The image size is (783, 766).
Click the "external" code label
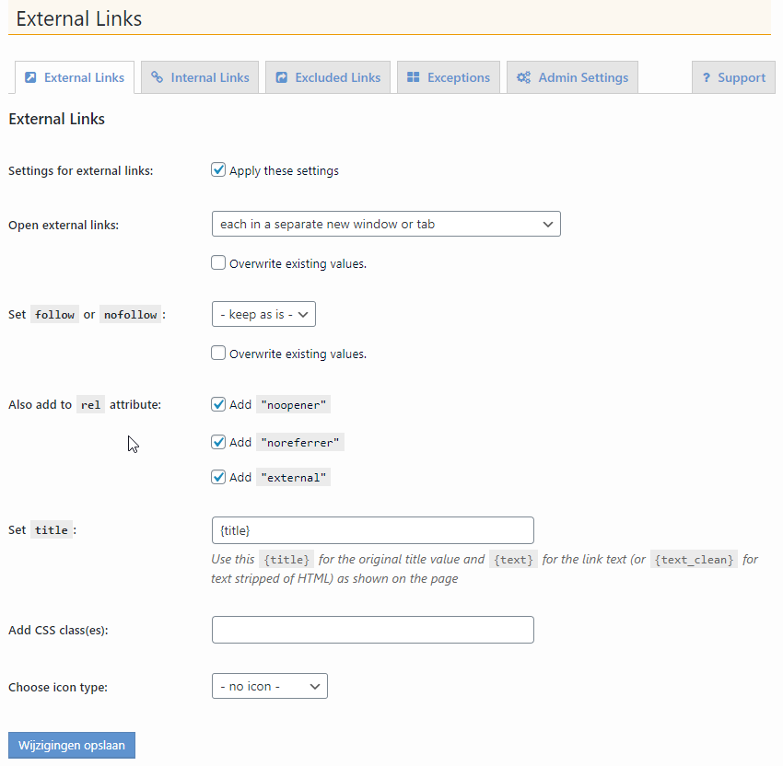293,478
